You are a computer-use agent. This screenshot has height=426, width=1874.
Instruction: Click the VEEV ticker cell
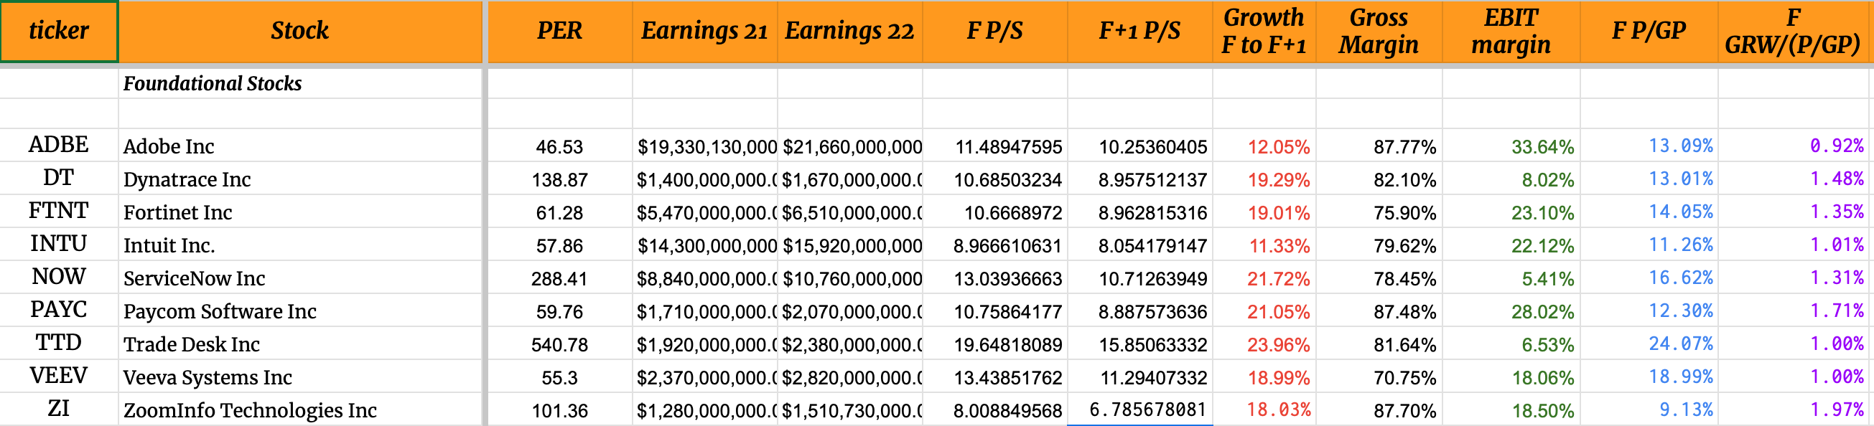pos(59,376)
